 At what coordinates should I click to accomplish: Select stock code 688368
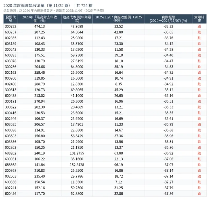pos(10,165)
